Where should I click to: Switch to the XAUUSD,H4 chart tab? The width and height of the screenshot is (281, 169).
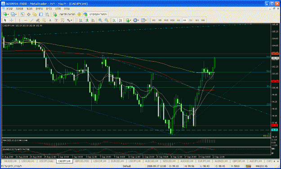click(x=10, y=161)
